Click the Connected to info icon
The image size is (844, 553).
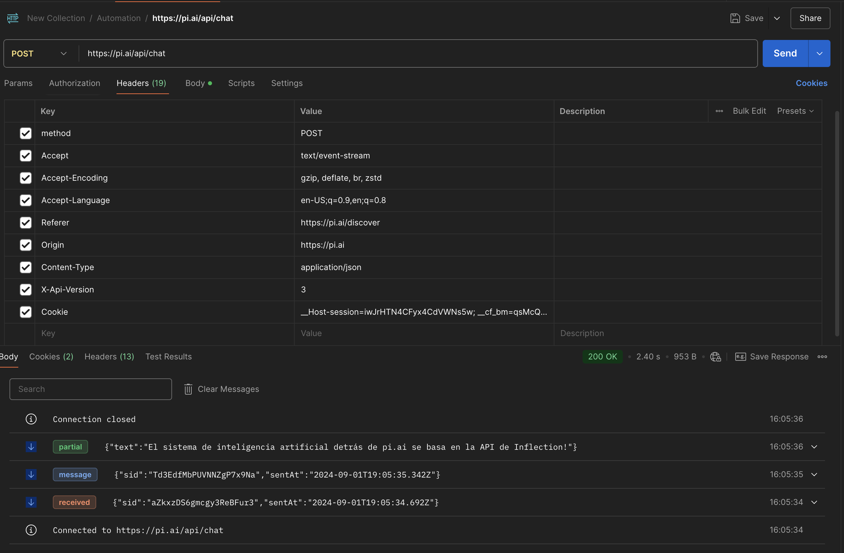coord(31,530)
